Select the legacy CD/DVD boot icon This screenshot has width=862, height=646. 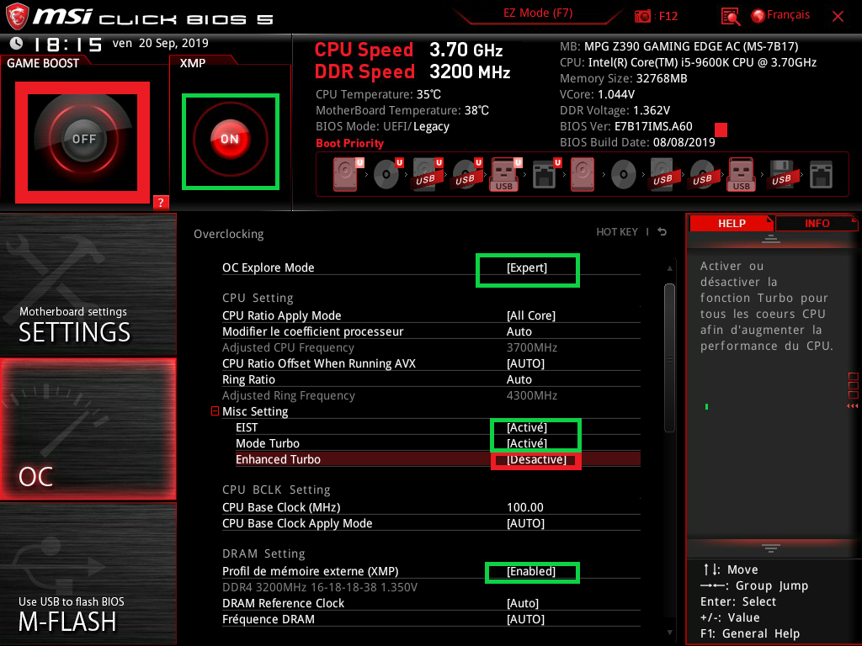click(x=624, y=174)
